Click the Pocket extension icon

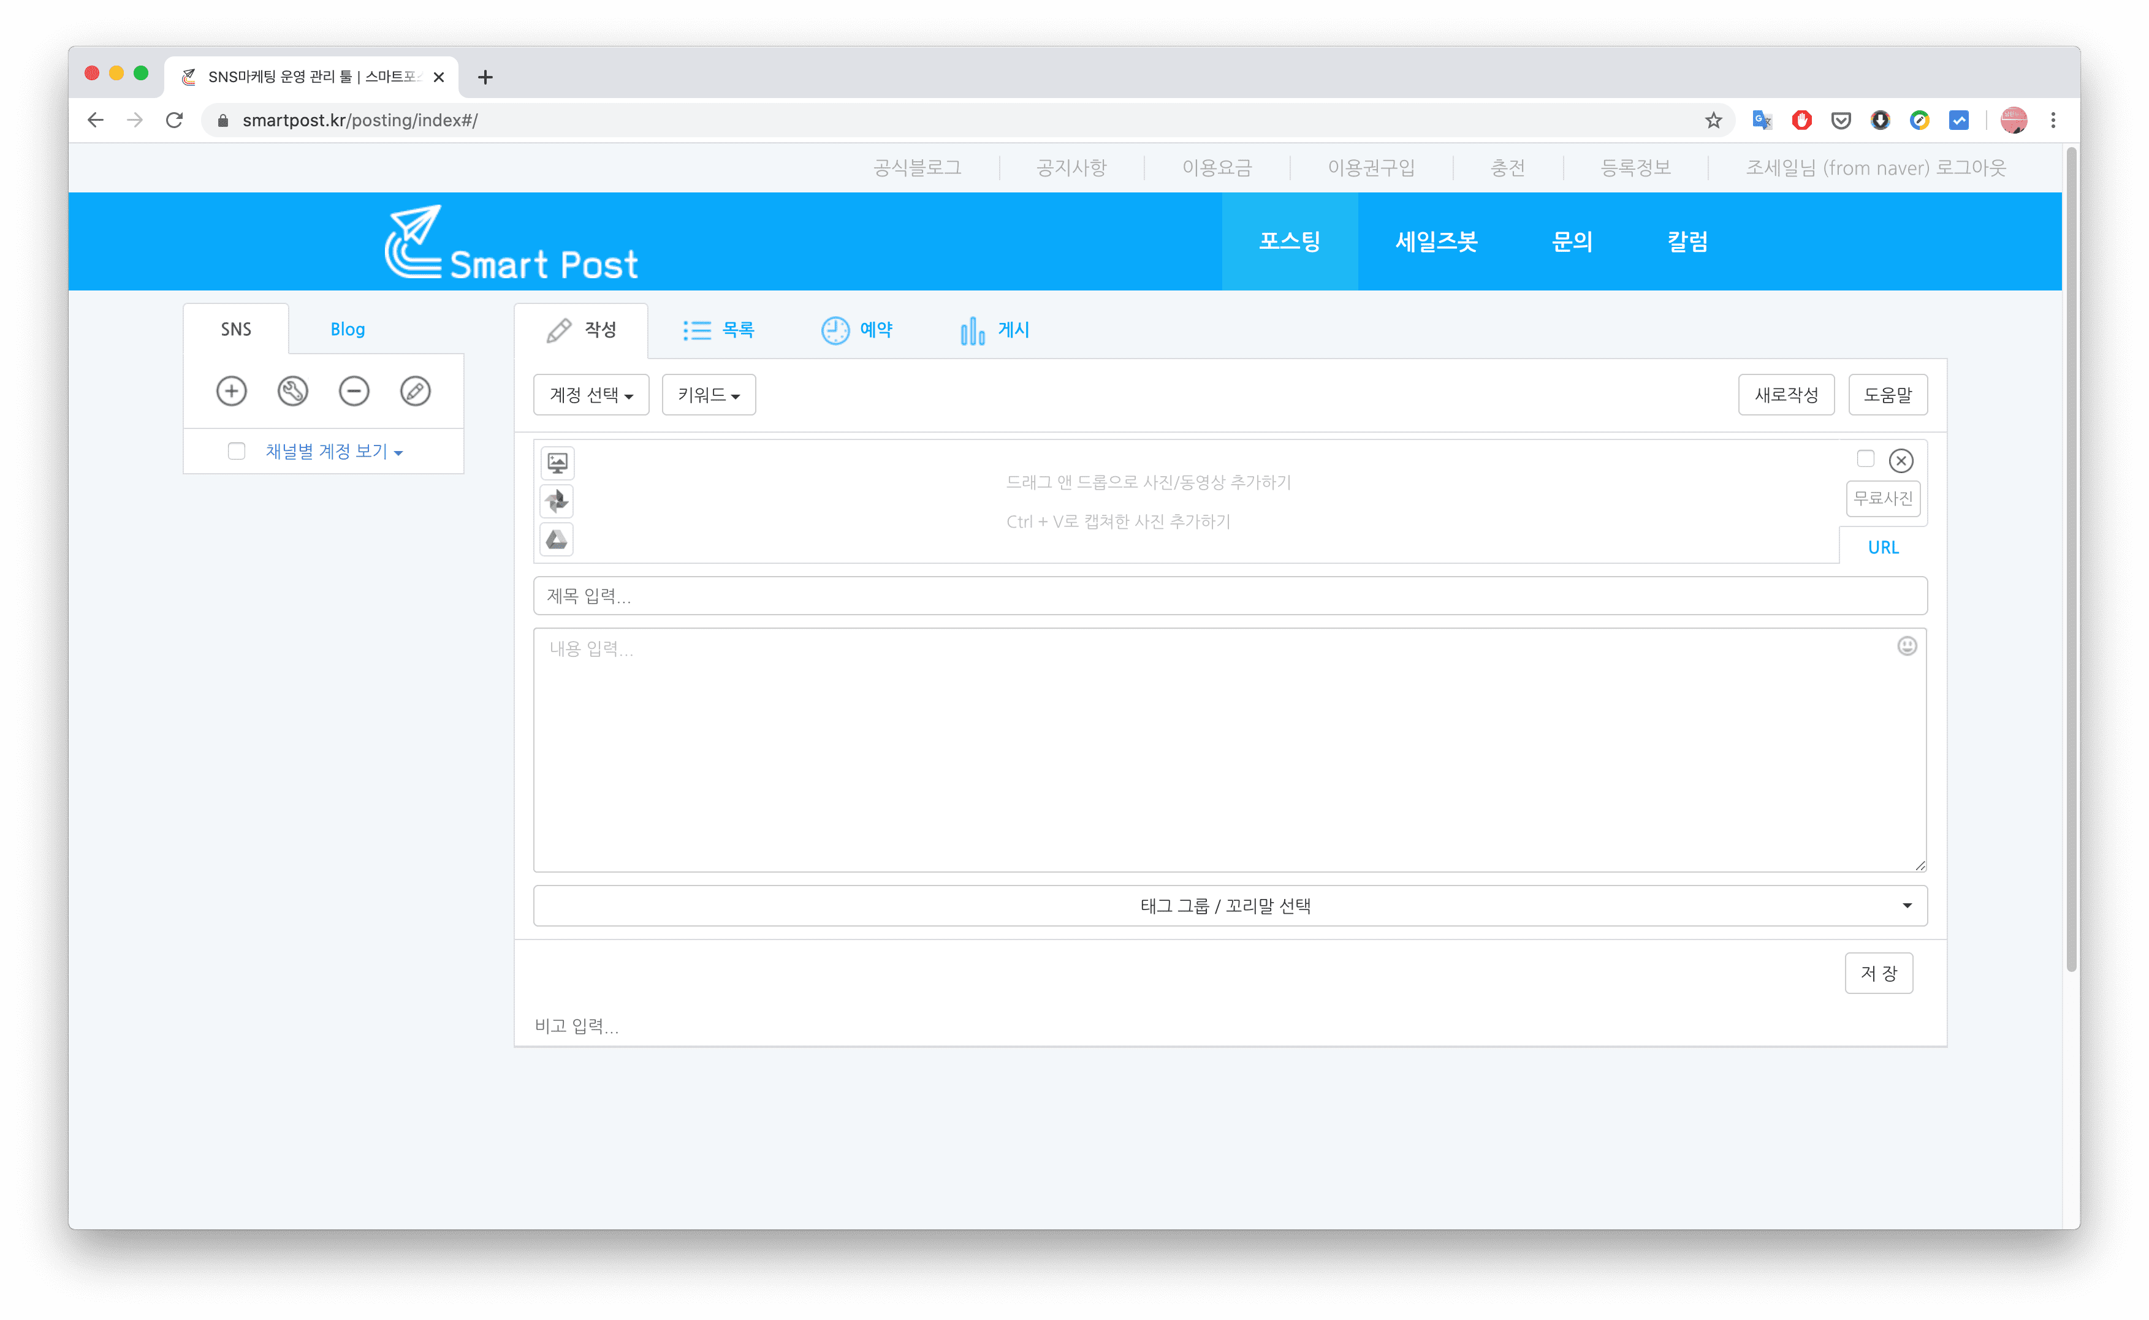(x=1840, y=121)
